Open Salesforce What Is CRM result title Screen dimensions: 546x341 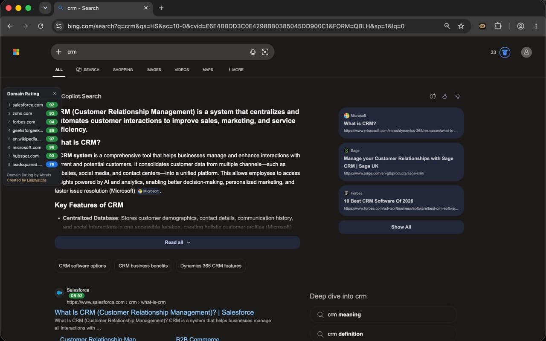(x=154, y=312)
